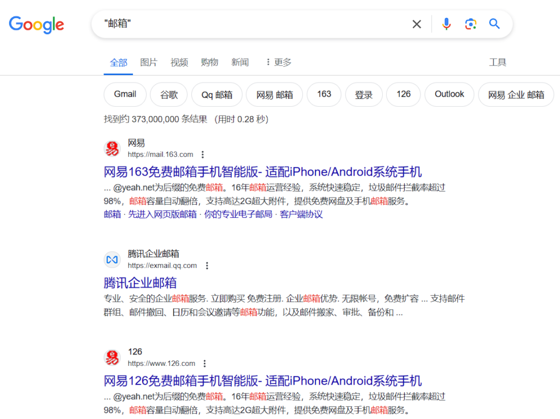Select the Gmail suggestion chip
This screenshot has height=419, width=560.
coord(125,94)
